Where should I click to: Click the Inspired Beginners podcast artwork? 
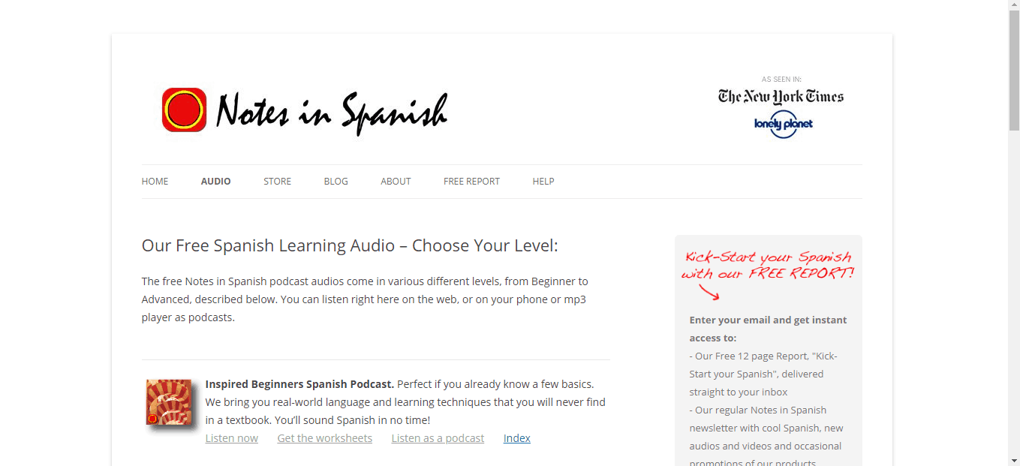click(x=168, y=402)
